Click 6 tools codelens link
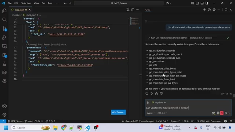 pos(55,44)
